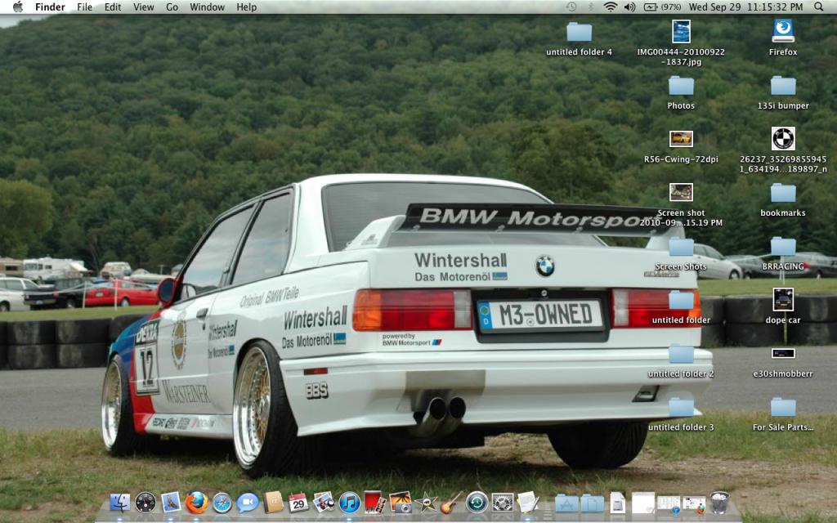Viewport: 837px width, 523px height.
Task: Select the Photos folder
Action: (681, 86)
